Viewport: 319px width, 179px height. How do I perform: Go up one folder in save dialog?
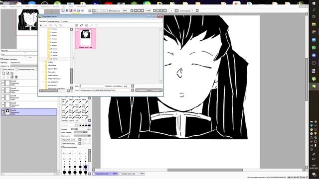pyautogui.click(x=76, y=25)
